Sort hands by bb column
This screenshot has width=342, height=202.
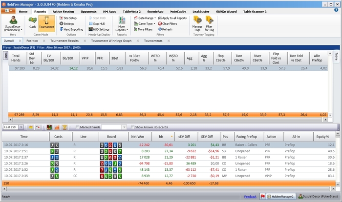[162, 137]
